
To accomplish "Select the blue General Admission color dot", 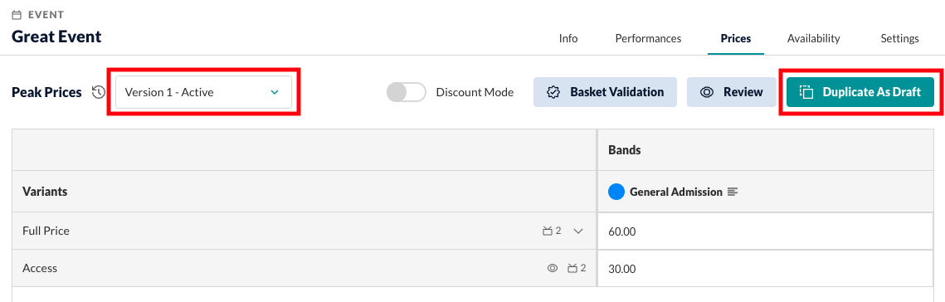I will click(x=616, y=192).
